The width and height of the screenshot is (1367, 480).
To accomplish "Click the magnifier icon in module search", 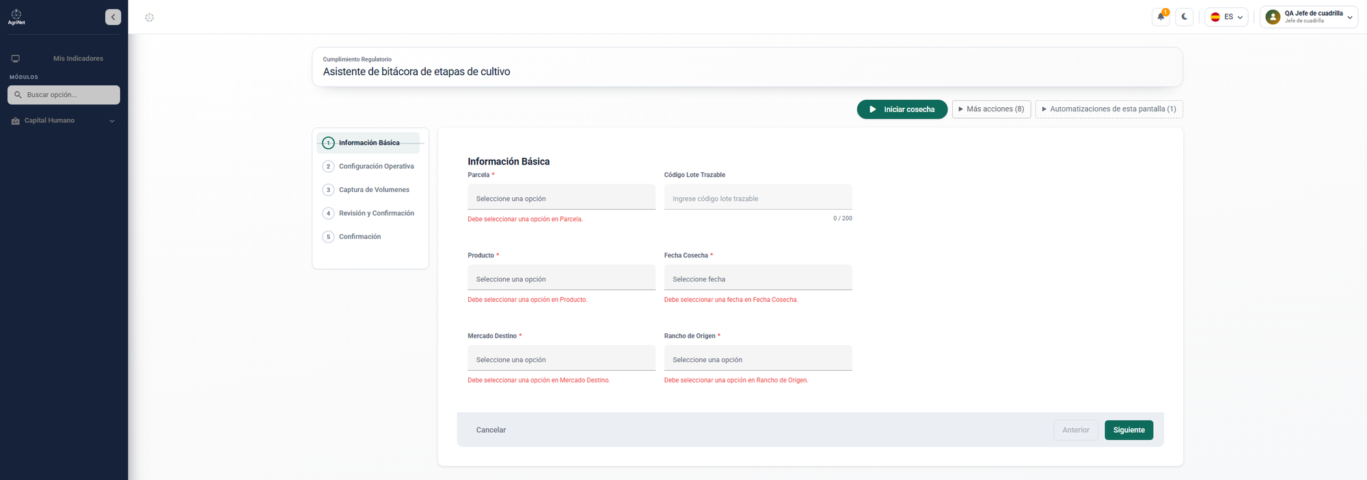I will [18, 95].
